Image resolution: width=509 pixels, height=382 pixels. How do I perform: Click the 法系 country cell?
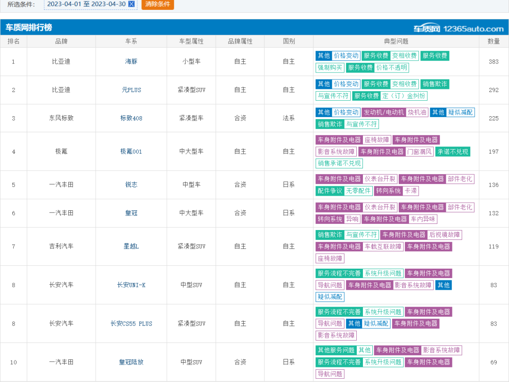point(289,118)
